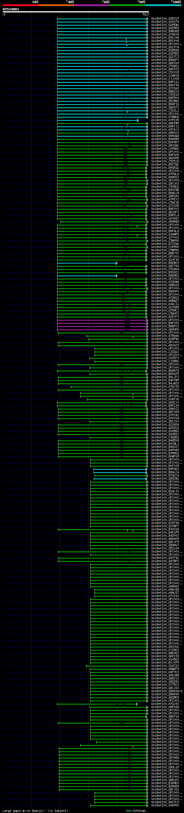
Task: Select hit label UniRef100_A7PQL8
Action: pos(165,174)
